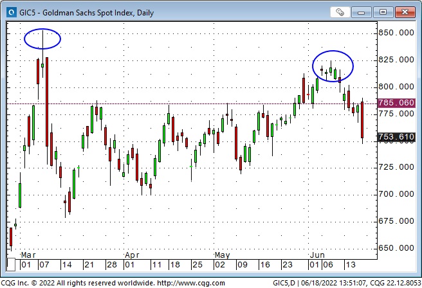Click the May month label on time axis

point(222,255)
